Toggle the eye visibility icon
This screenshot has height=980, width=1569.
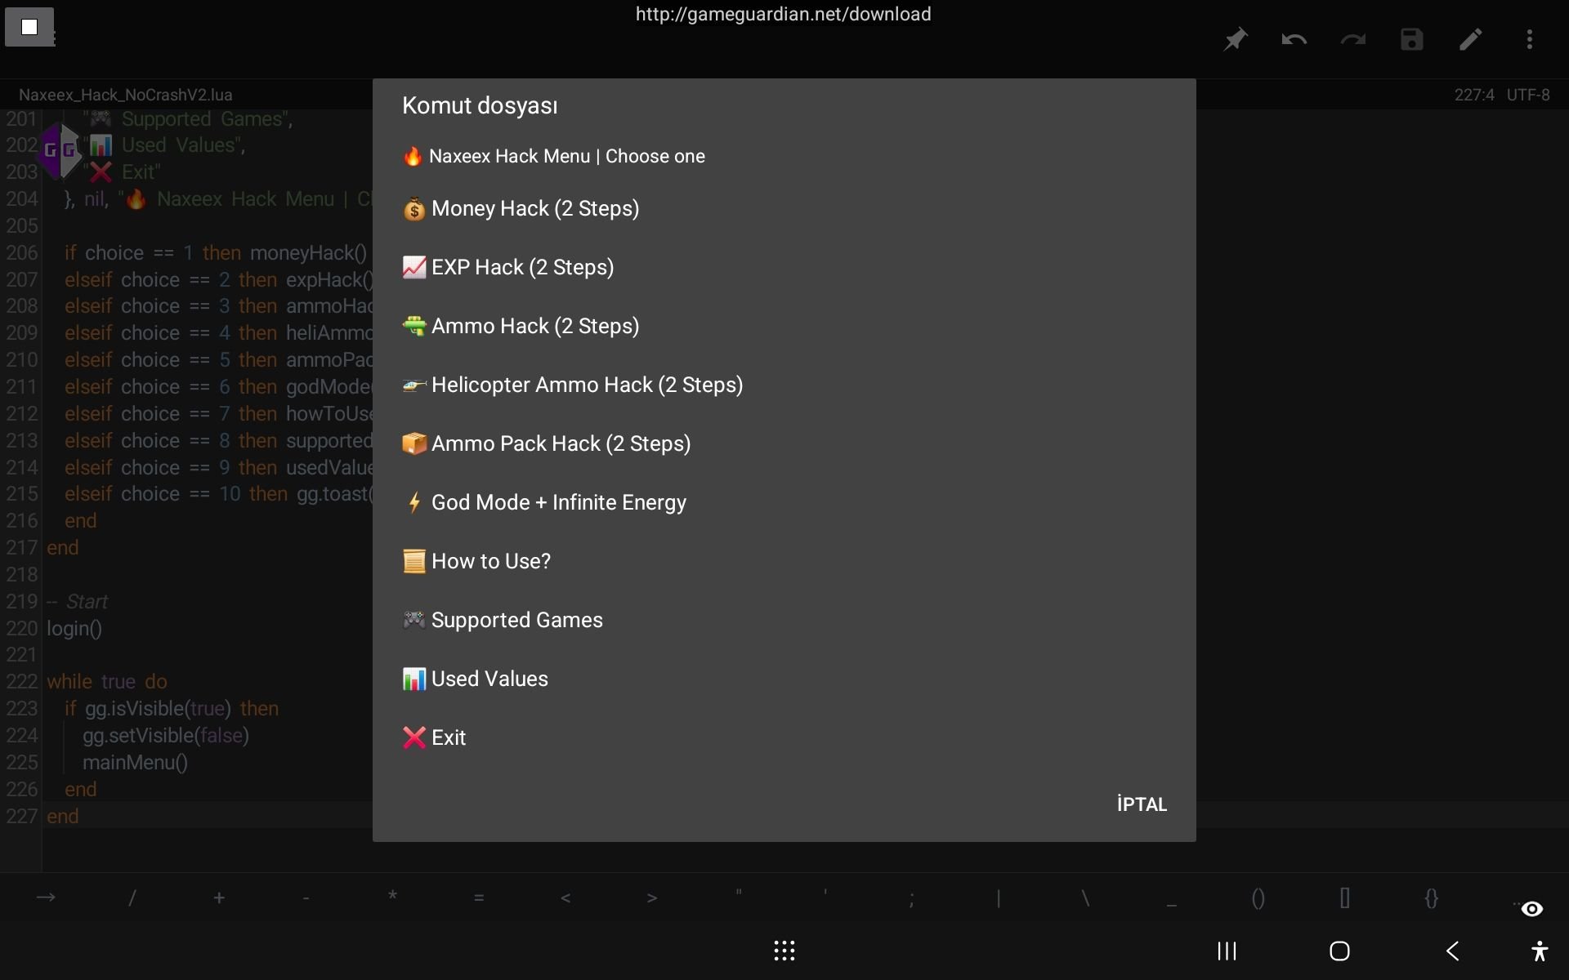click(1531, 909)
